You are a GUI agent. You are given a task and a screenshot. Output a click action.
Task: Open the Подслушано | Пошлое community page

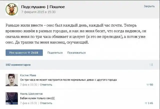[43, 7]
